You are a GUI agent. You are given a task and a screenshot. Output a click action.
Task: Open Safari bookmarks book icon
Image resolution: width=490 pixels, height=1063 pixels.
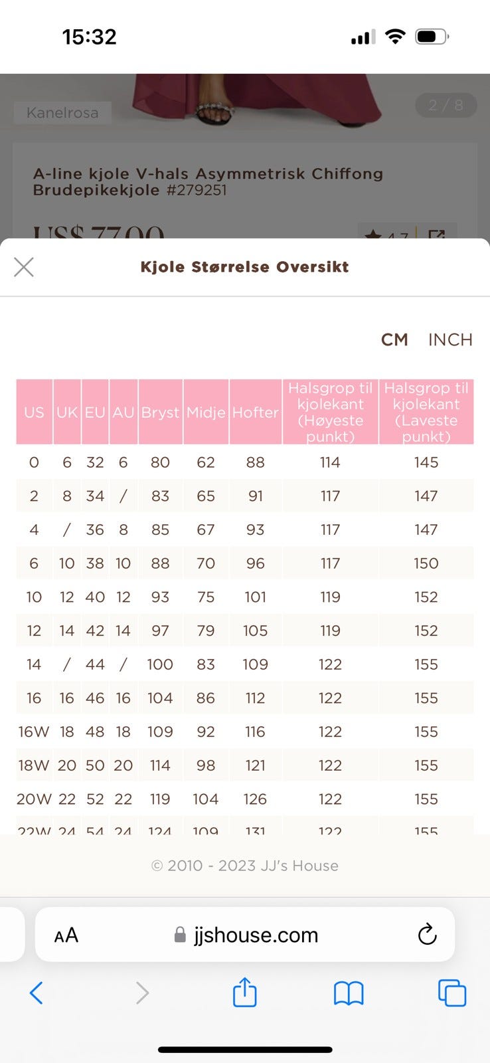pos(349,993)
